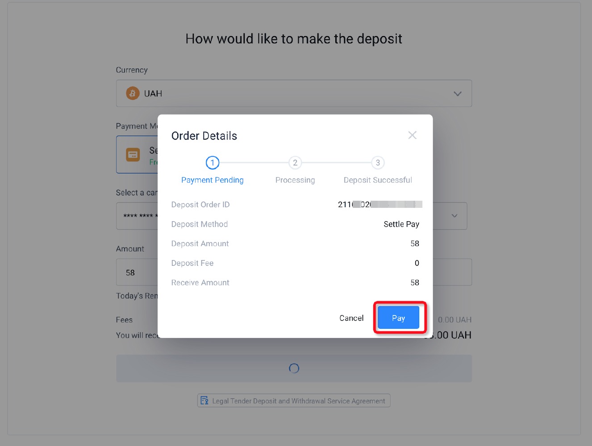
Task: Click the Deposit Successful step label
Action: (378, 180)
